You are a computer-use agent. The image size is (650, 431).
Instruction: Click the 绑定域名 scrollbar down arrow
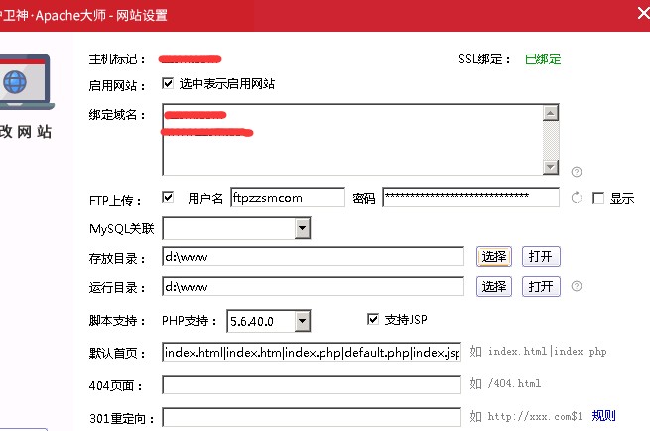[x=550, y=166]
